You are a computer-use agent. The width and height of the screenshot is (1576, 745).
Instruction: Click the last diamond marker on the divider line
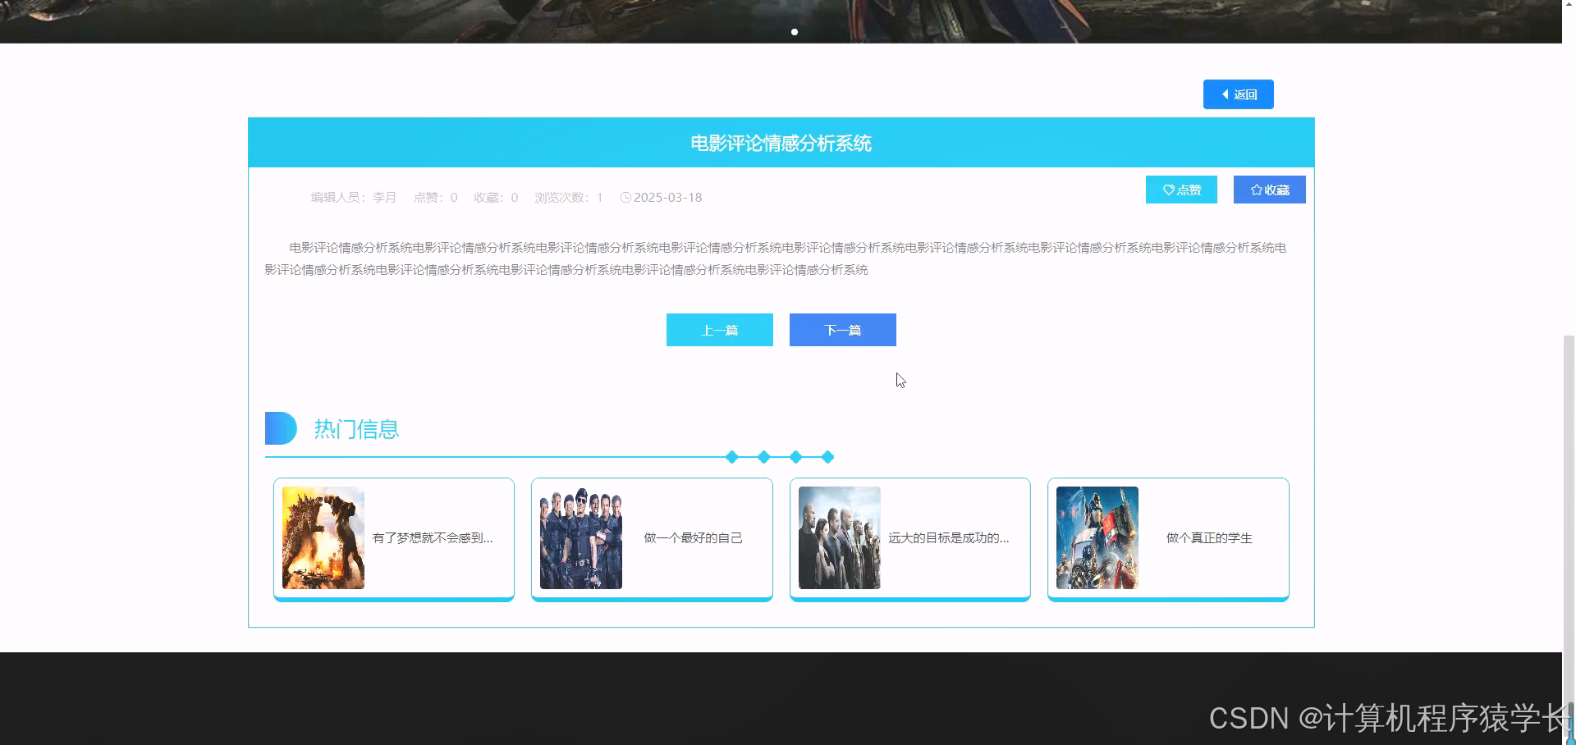[827, 457]
